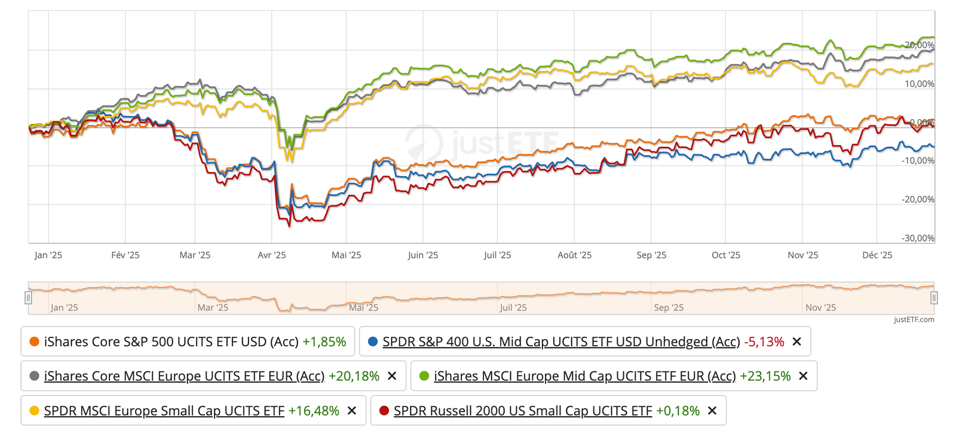Click X next to iShares MSCI Europe Mid Cap
The image size is (956, 434).
tap(803, 376)
